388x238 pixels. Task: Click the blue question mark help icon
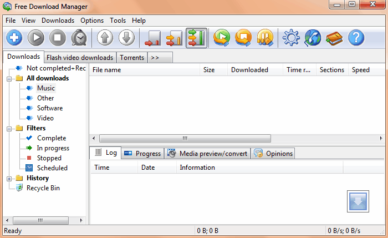pos(356,38)
